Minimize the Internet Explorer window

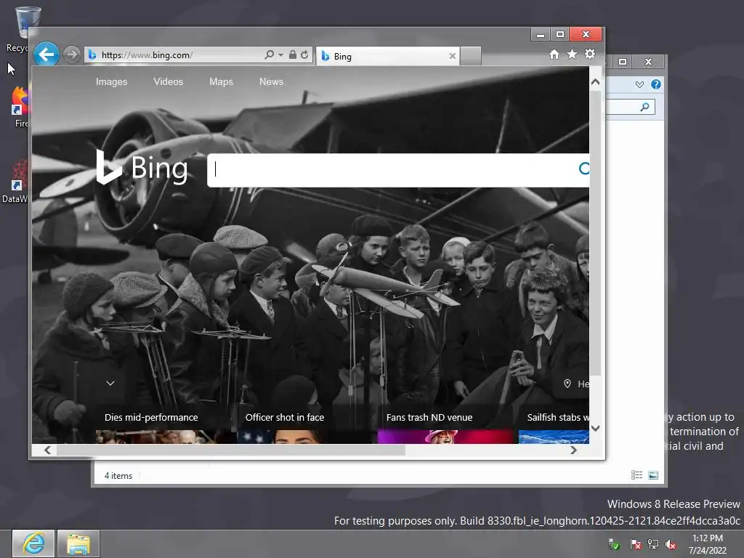540,34
